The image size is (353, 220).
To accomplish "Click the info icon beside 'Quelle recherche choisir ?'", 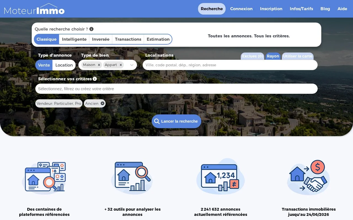I will point(92,29).
